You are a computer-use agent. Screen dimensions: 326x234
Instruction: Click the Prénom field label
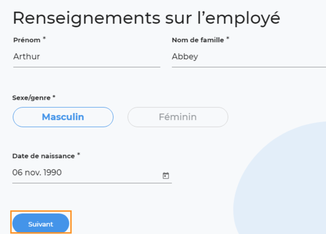click(27, 40)
